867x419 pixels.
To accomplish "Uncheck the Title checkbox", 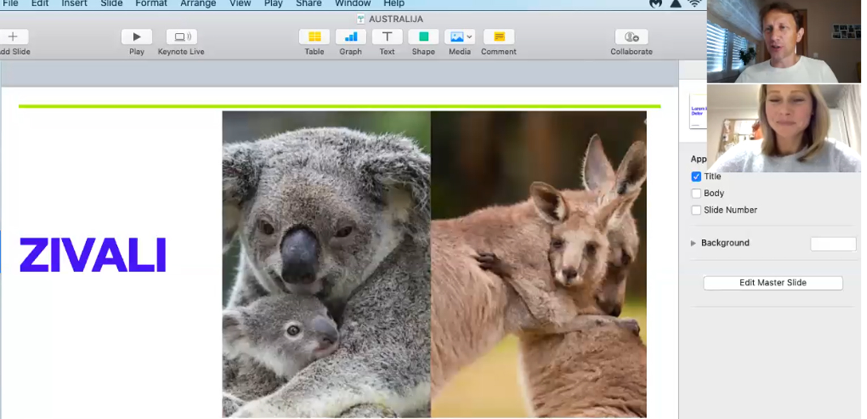I will pos(696,177).
